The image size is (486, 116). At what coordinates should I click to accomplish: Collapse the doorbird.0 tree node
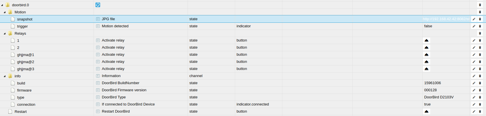(x=2, y=5)
